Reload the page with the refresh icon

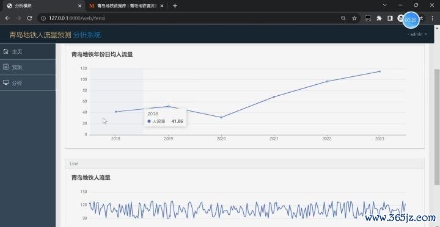click(x=29, y=18)
